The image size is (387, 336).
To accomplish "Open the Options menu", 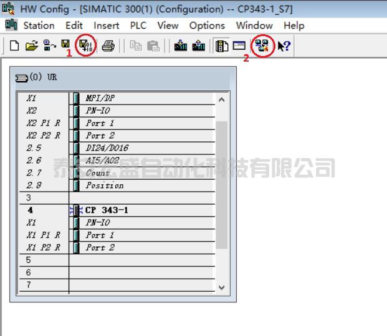I will pos(207,26).
